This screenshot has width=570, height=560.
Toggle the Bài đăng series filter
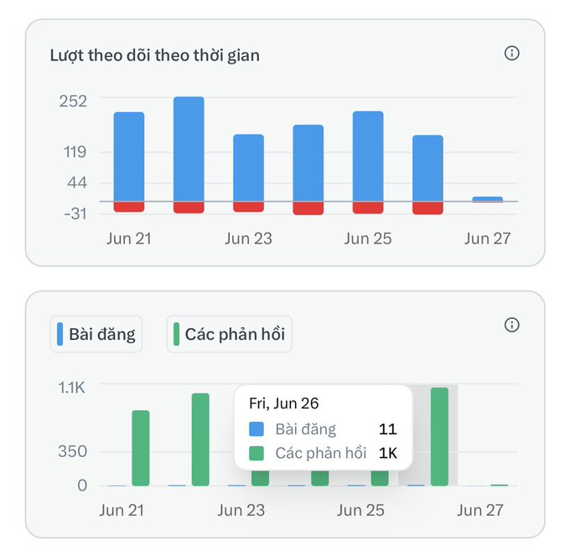point(96,334)
